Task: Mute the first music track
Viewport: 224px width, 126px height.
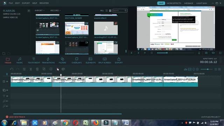Action: (7, 101)
